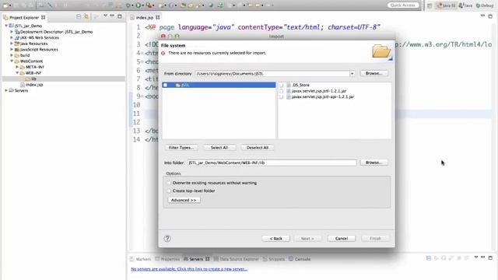This screenshot has height=280, width=498.
Task: Expand Java Resources node
Action: click(12, 44)
